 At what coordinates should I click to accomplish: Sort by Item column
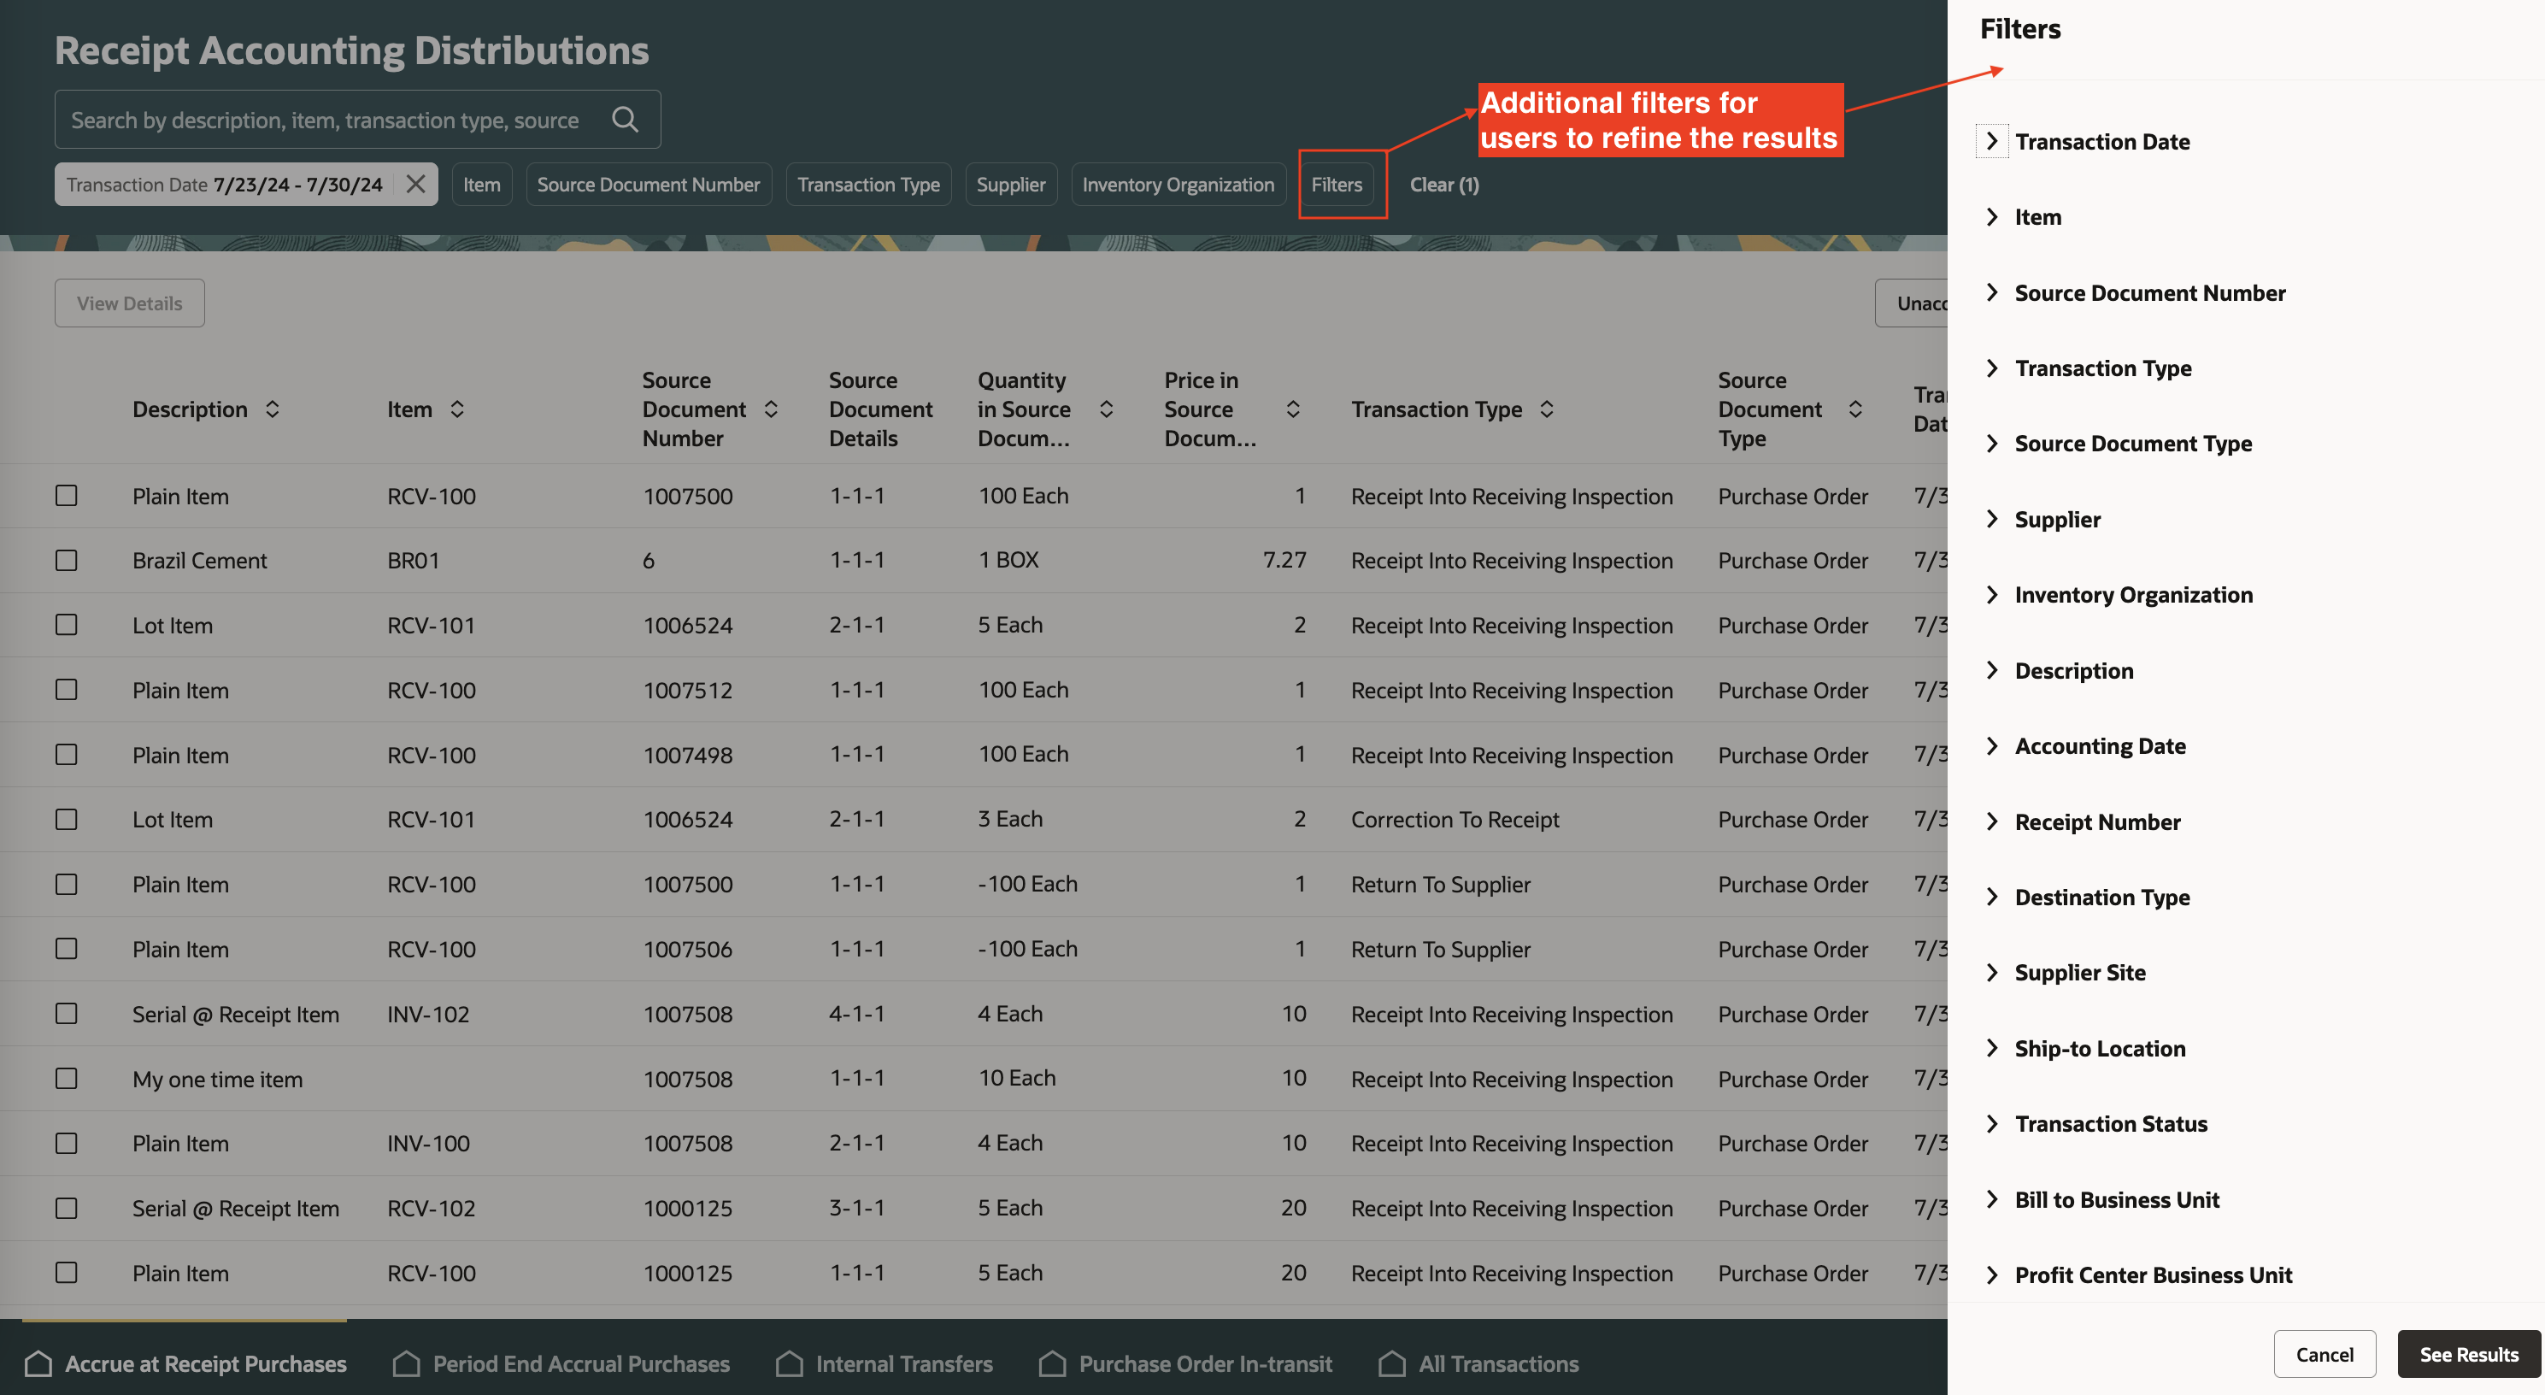click(x=457, y=409)
